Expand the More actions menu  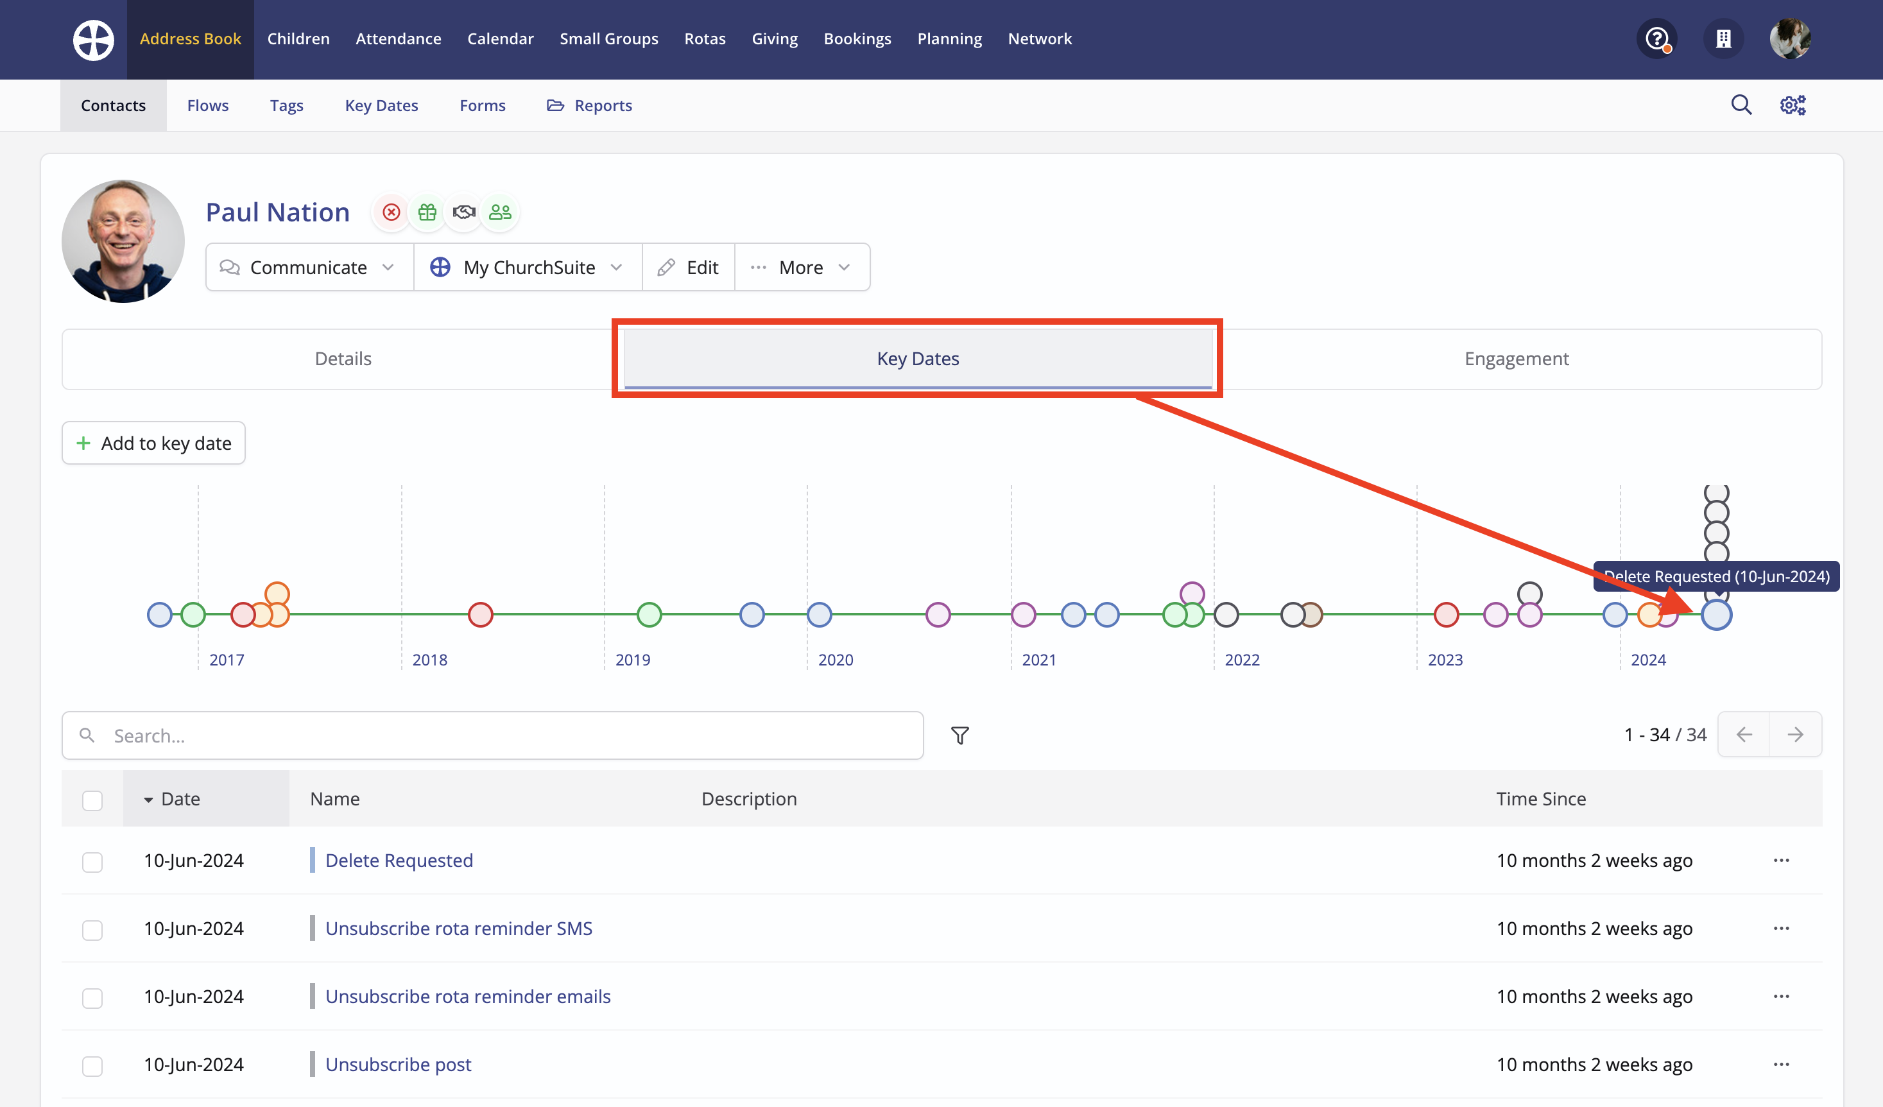[x=802, y=268]
